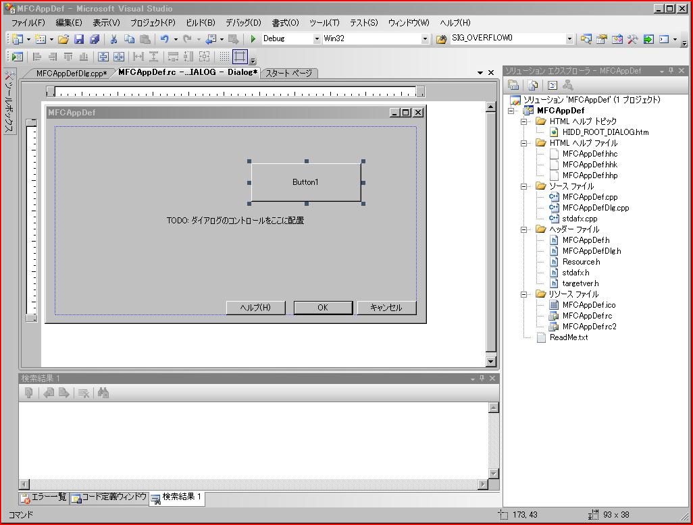Click the OK button in the dialog design
Viewport: 693px width, 525px height.
tap(323, 308)
